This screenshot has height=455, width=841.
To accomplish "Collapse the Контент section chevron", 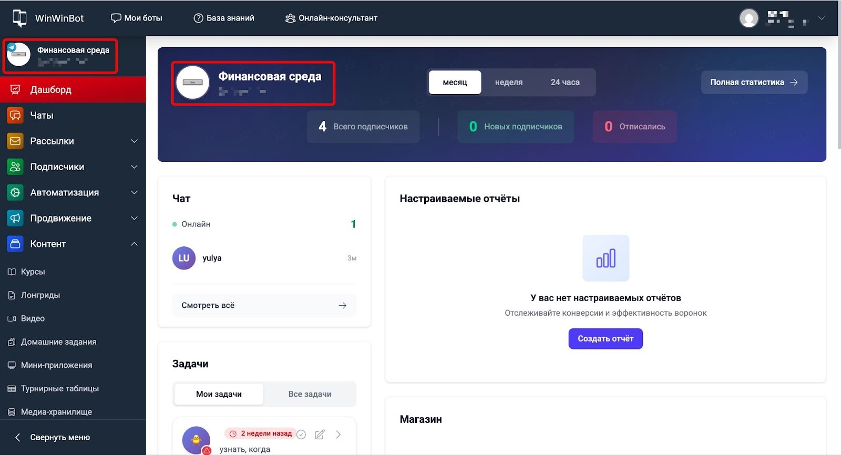I will (134, 244).
